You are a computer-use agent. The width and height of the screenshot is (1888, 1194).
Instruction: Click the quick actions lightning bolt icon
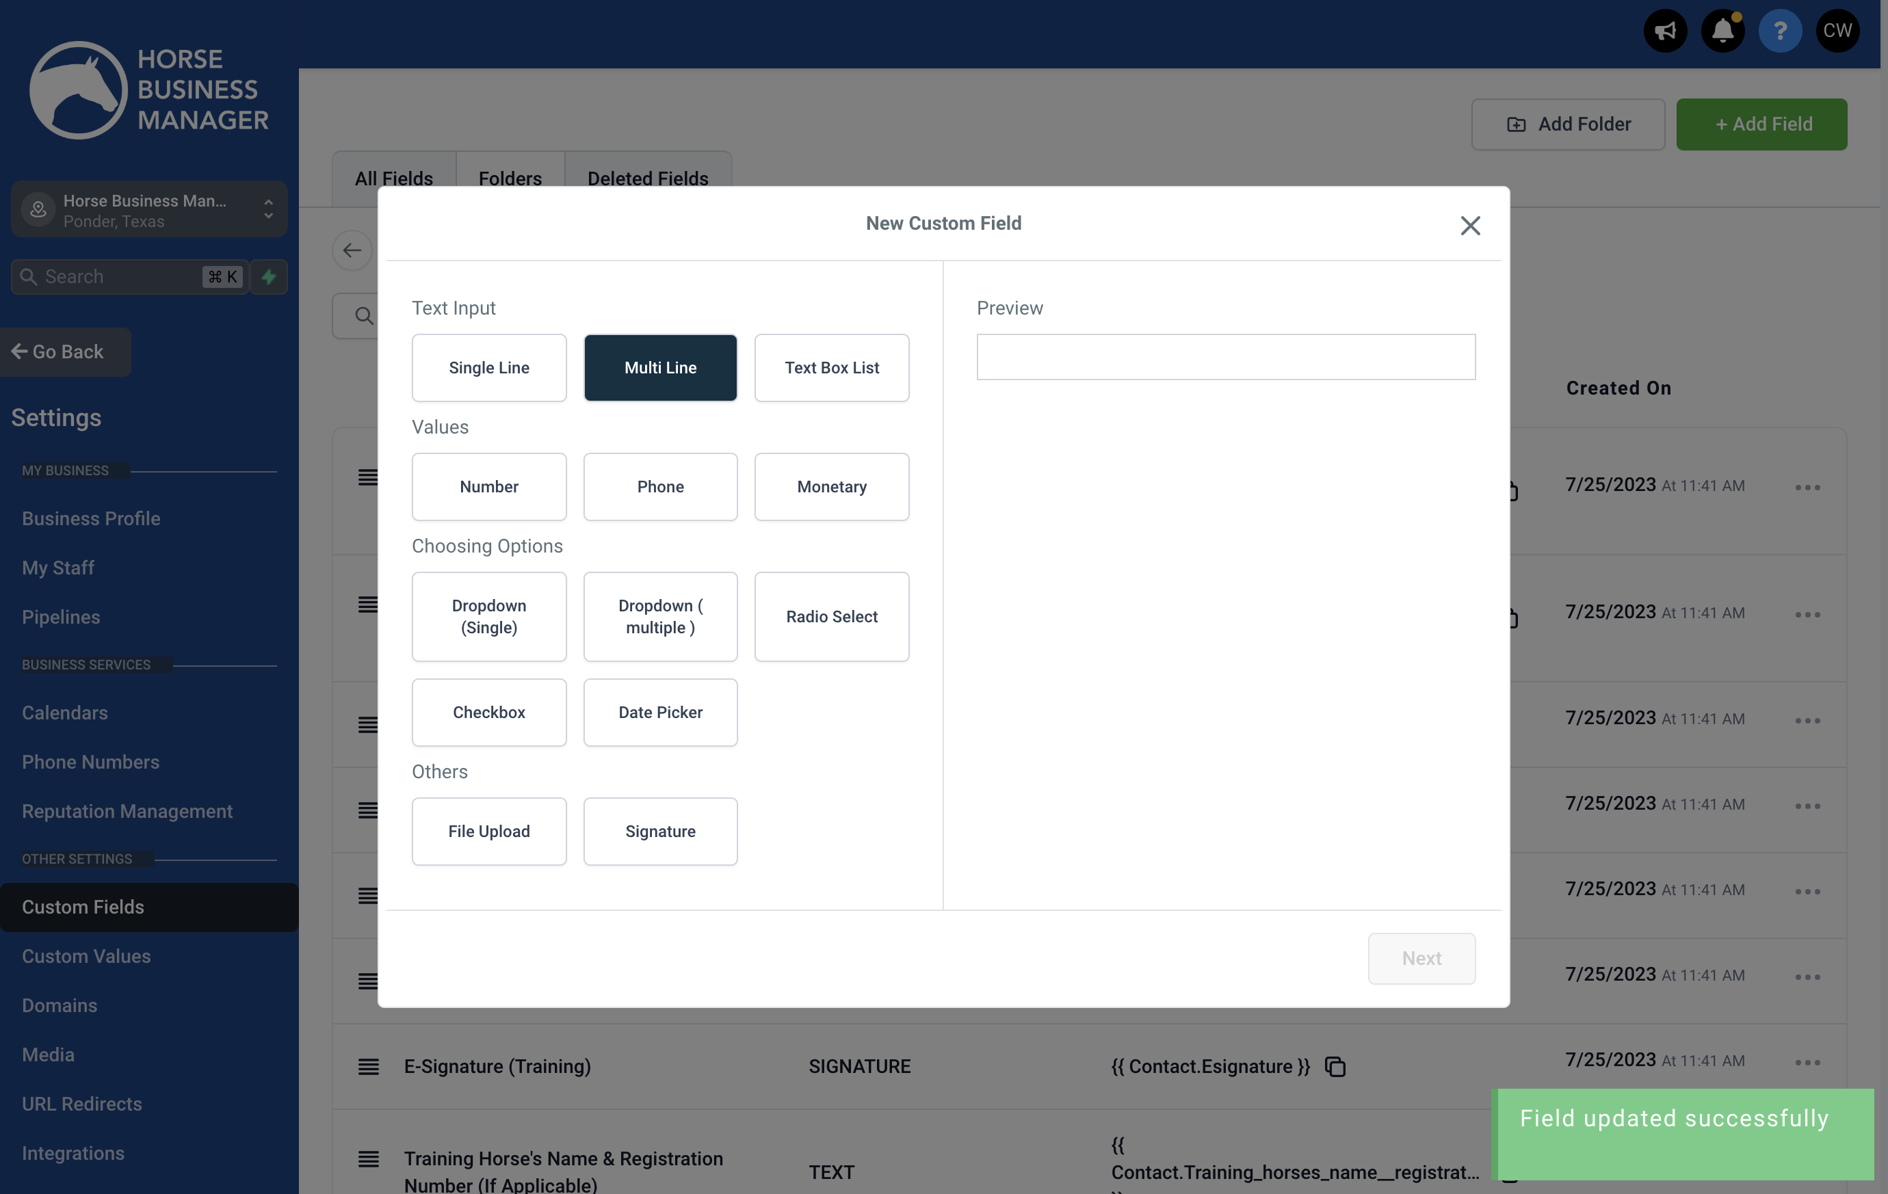click(269, 277)
